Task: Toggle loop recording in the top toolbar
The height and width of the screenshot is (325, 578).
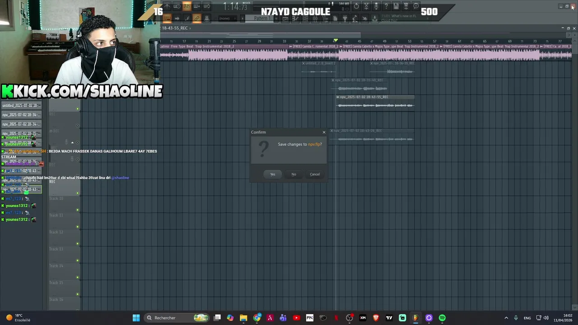Action: (206, 6)
